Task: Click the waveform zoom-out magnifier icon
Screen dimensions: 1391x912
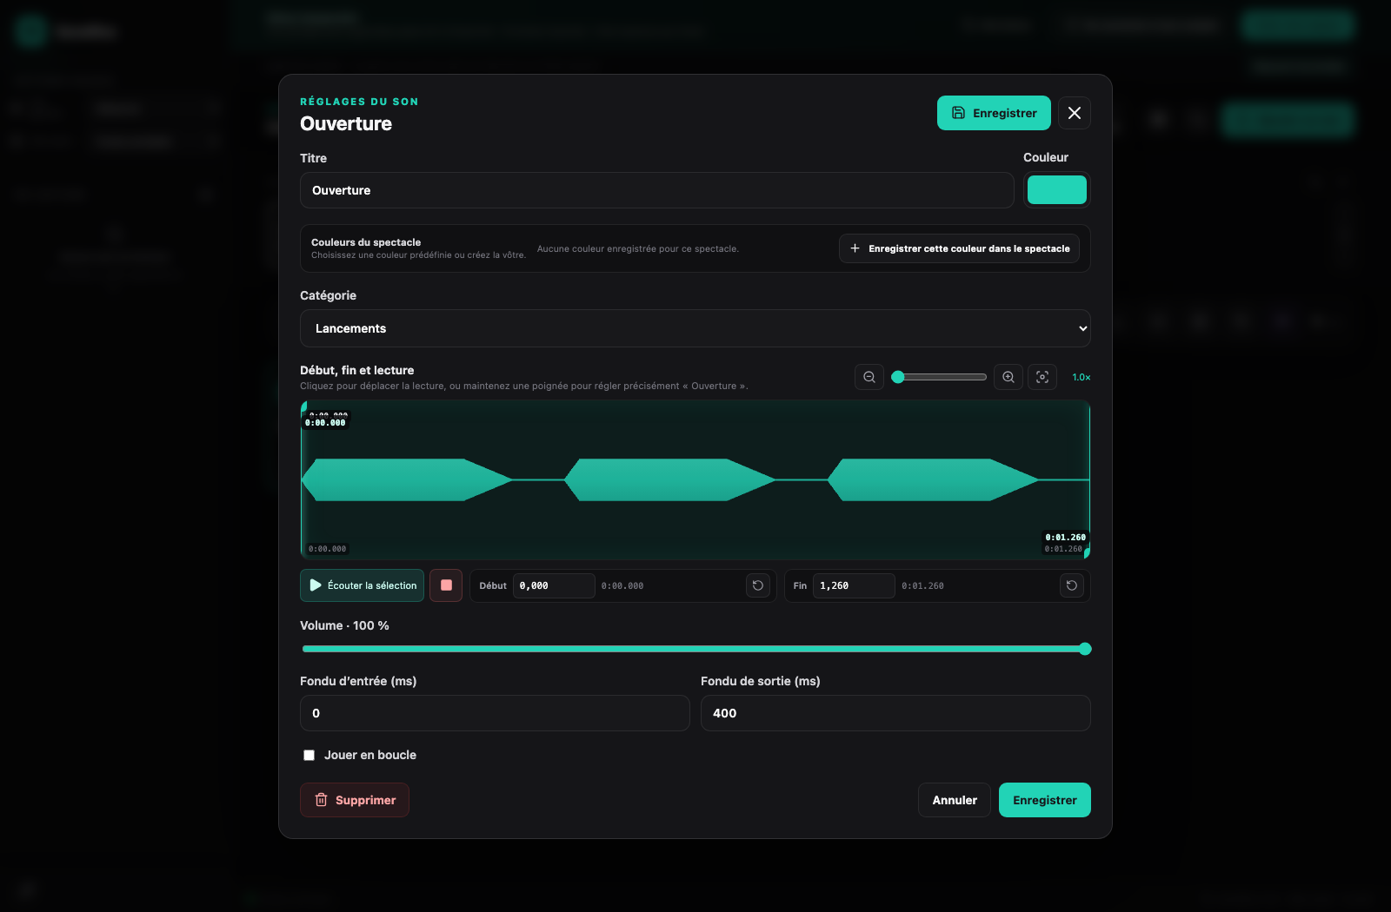Action: pos(869,377)
